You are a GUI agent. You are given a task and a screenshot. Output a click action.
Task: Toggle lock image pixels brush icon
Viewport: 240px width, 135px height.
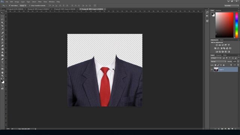click(218, 65)
